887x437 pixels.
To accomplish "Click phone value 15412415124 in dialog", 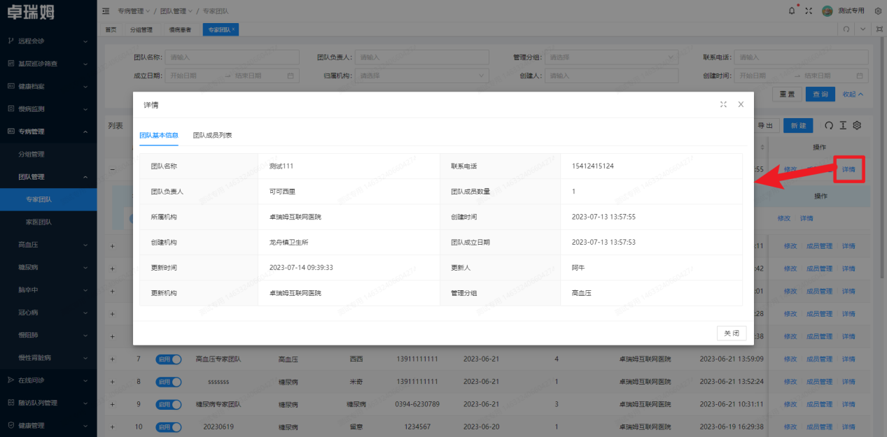I will click(x=593, y=166).
